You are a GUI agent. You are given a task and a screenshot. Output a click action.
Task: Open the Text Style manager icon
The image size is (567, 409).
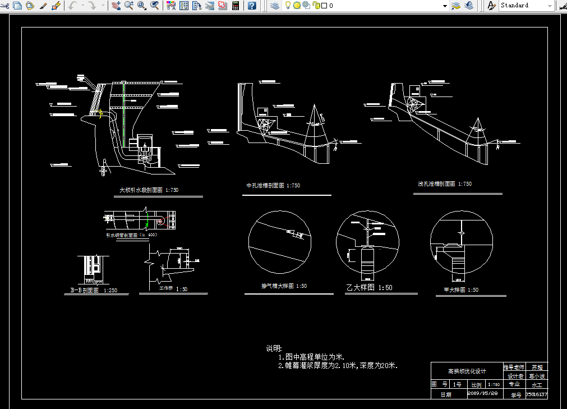(x=491, y=6)
